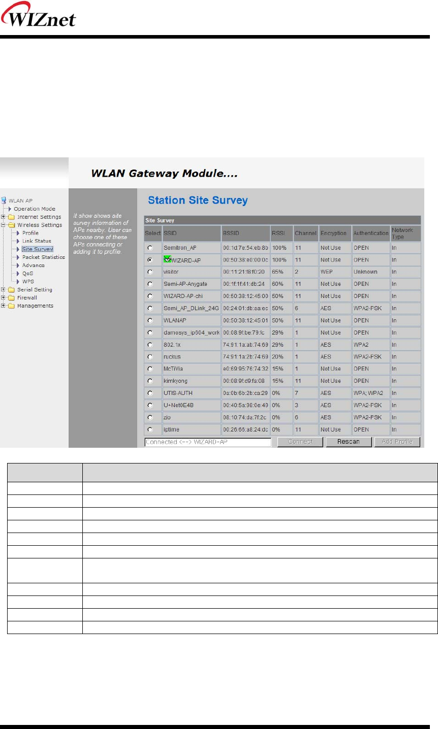
Task: Select the zio radio button
Action: [x=150, y=417]
